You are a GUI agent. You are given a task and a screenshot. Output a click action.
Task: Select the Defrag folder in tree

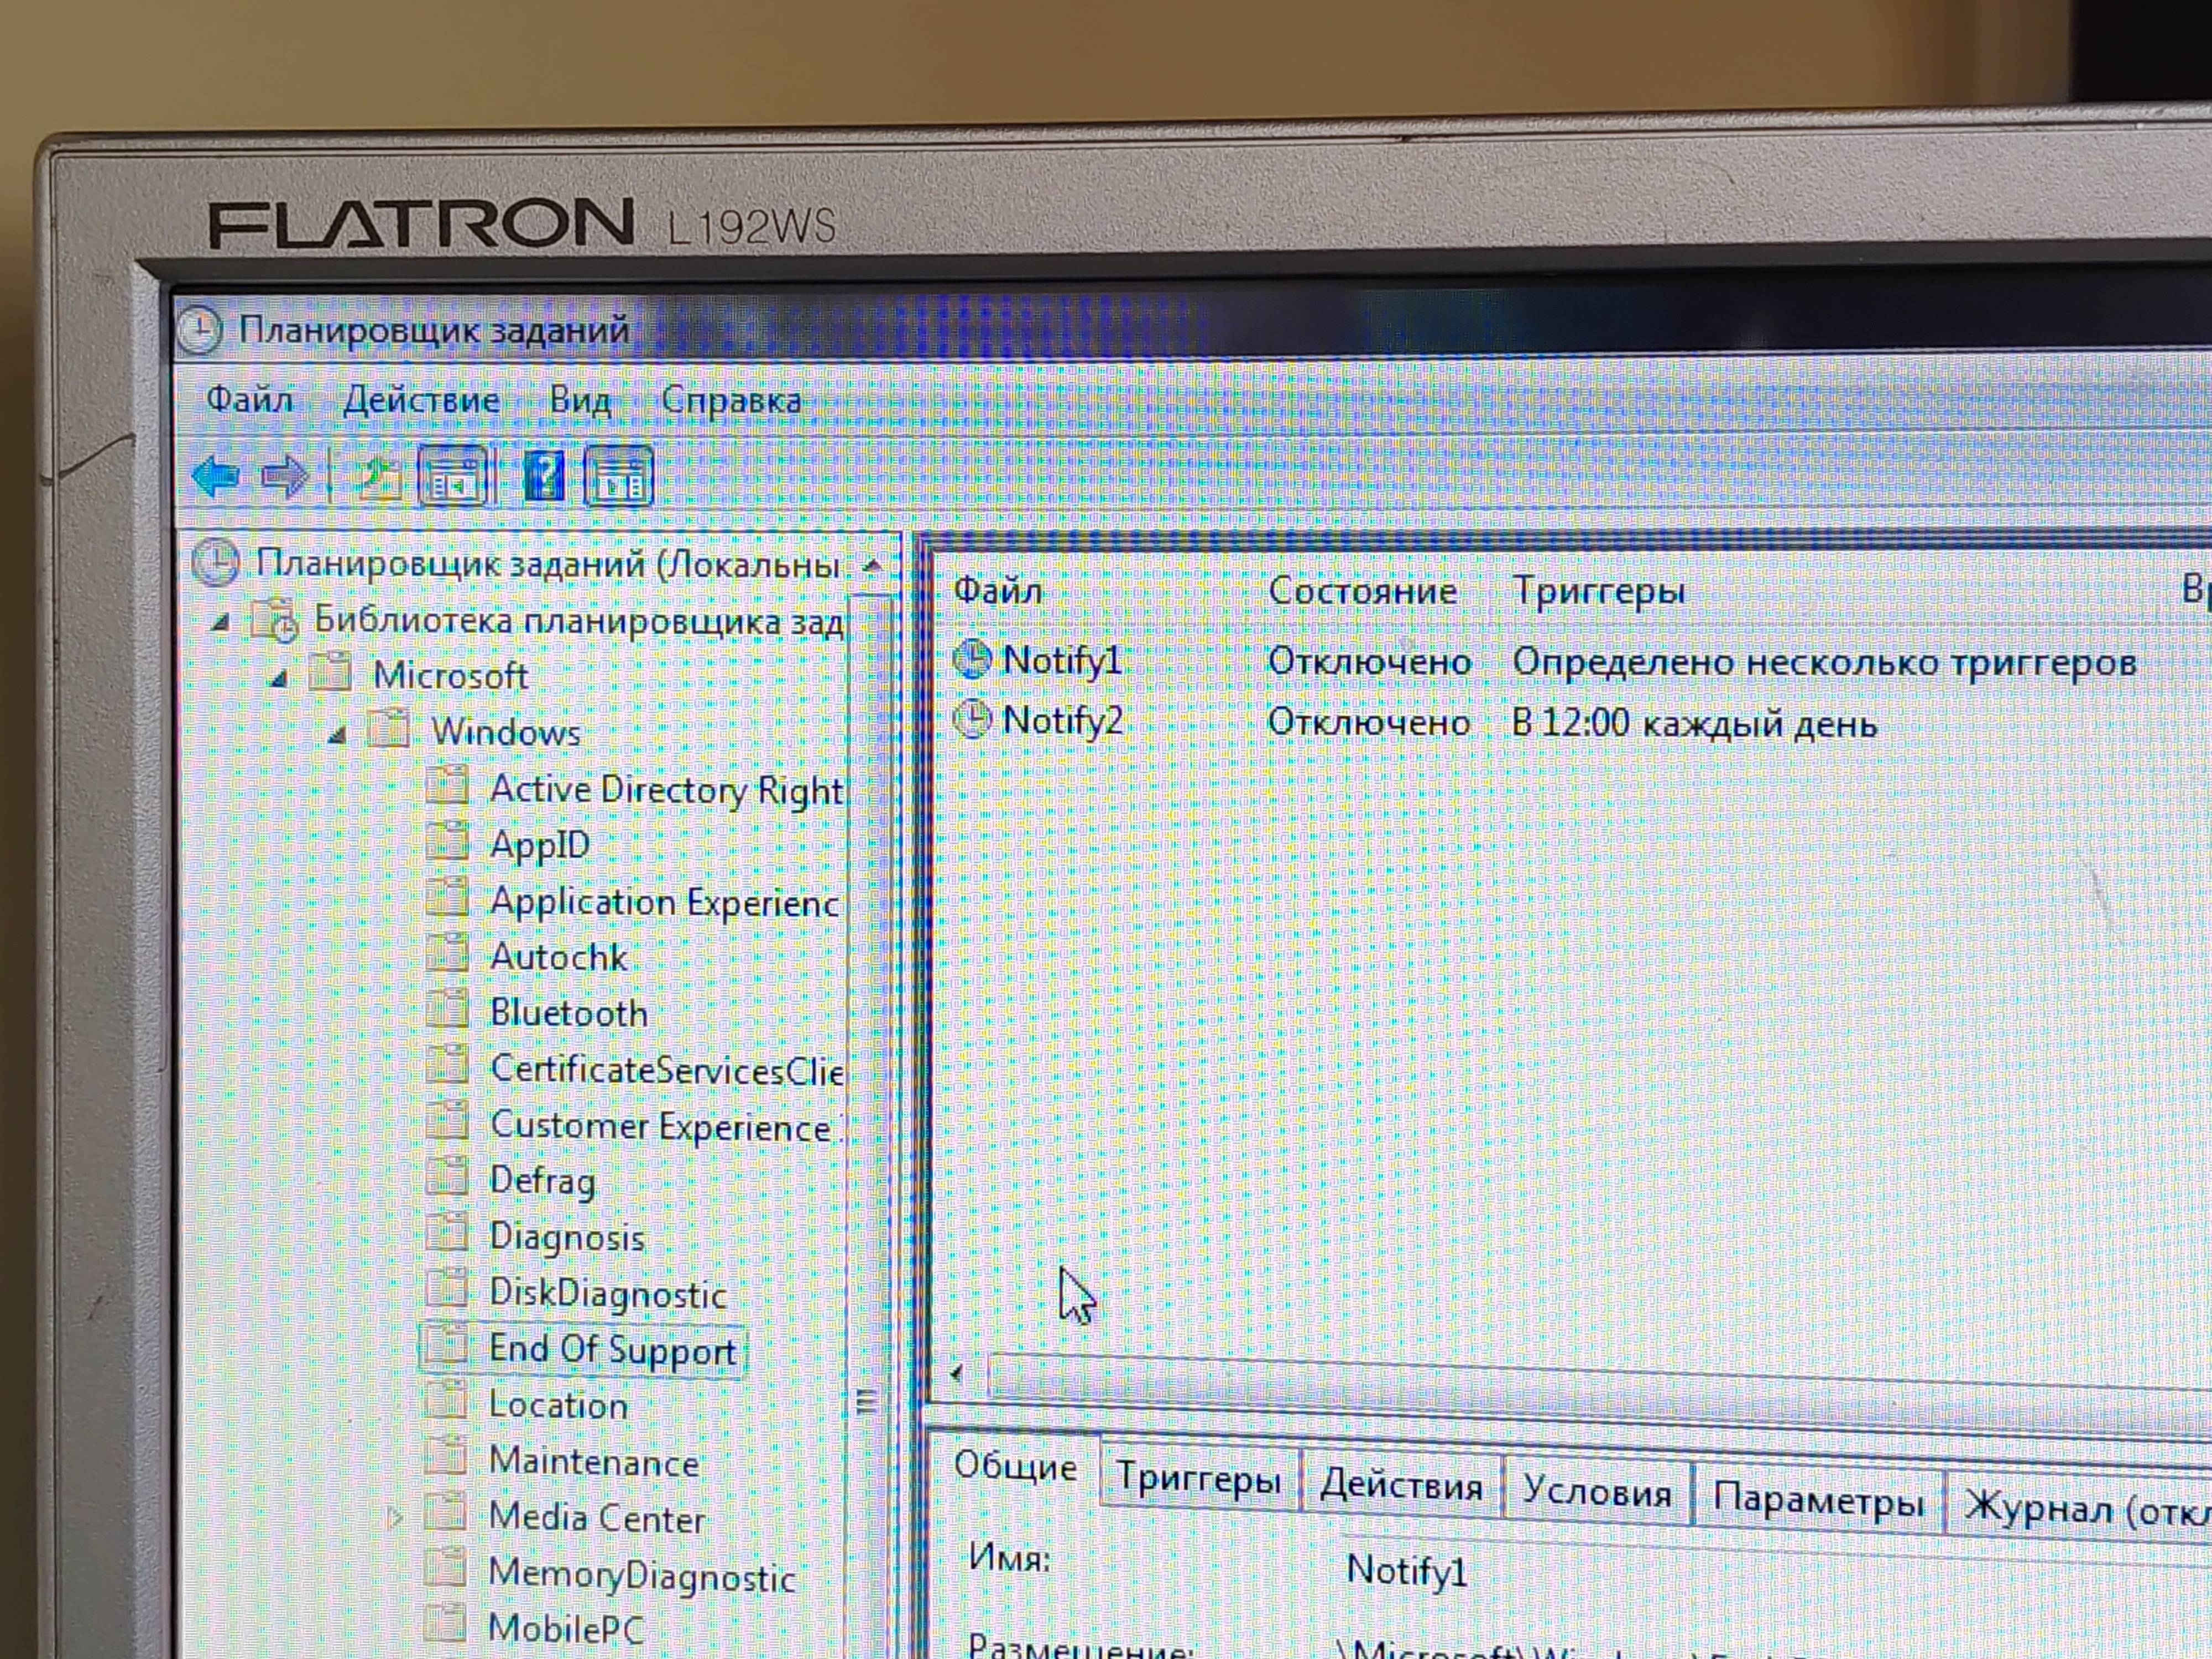[x=542, y=1180]
